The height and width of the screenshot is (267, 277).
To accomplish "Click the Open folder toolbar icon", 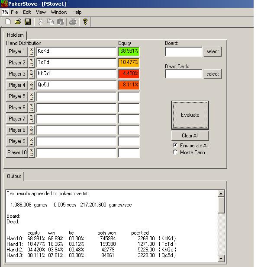I will (x=18, y=22).
